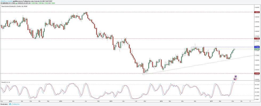261x106 pixels.
Task: Click the TradingView cloud logo icon
Action: tap(10, 104)
